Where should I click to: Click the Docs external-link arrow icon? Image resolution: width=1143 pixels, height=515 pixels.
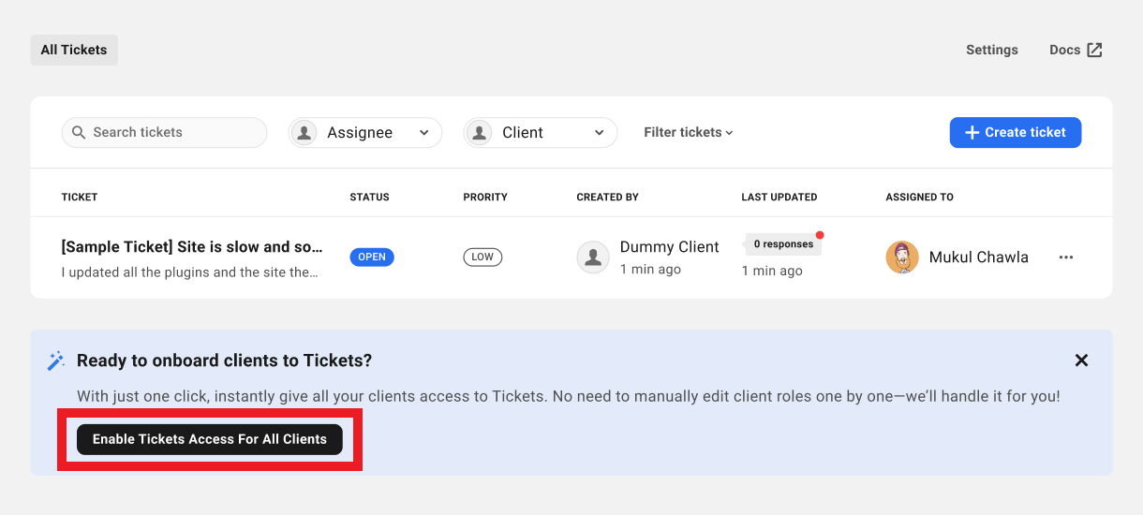(x=1094, y=50)
